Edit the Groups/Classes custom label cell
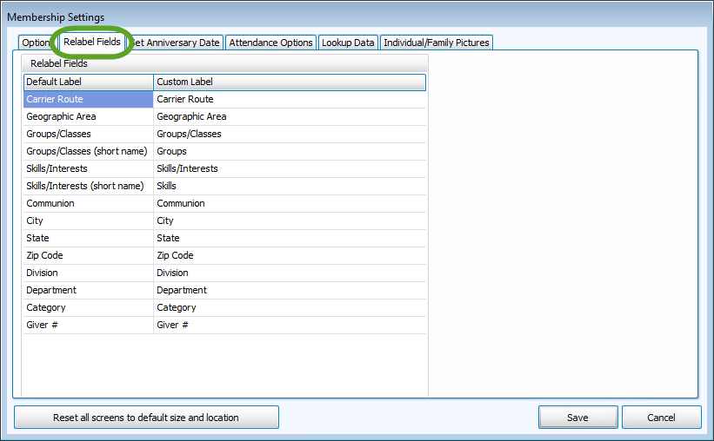 click(289, 134)
